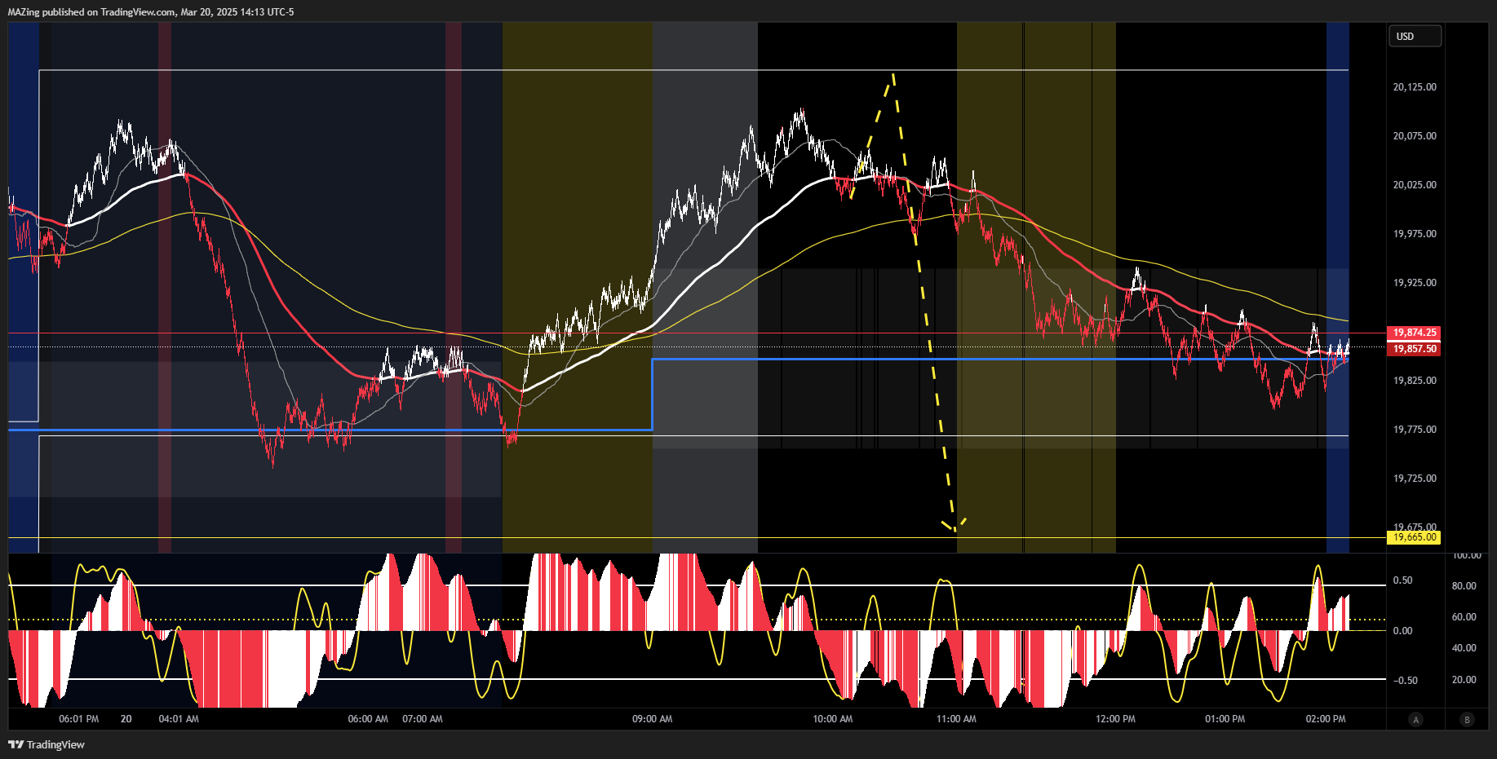The width and height of the screenshot is (1497, 759).
Task: Click the 06:01 PM time label
Action: 79,719
